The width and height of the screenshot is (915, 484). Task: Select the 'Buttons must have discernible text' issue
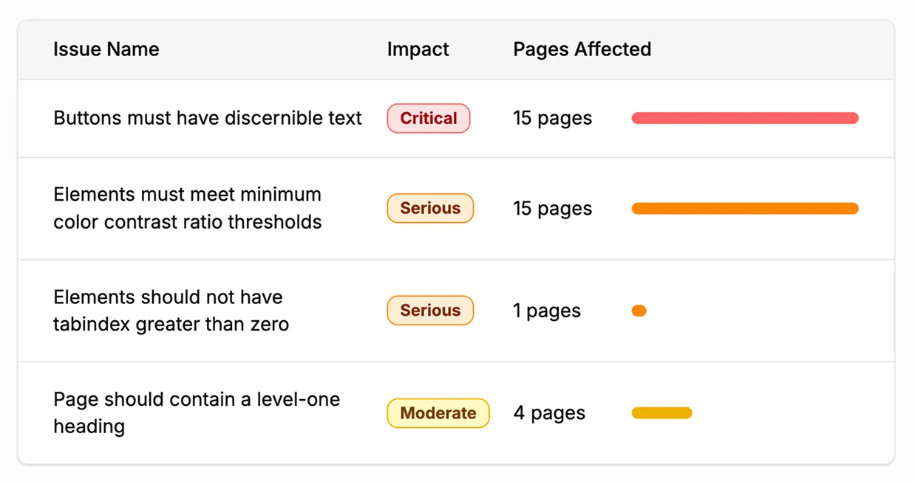[x=208, y=118]
